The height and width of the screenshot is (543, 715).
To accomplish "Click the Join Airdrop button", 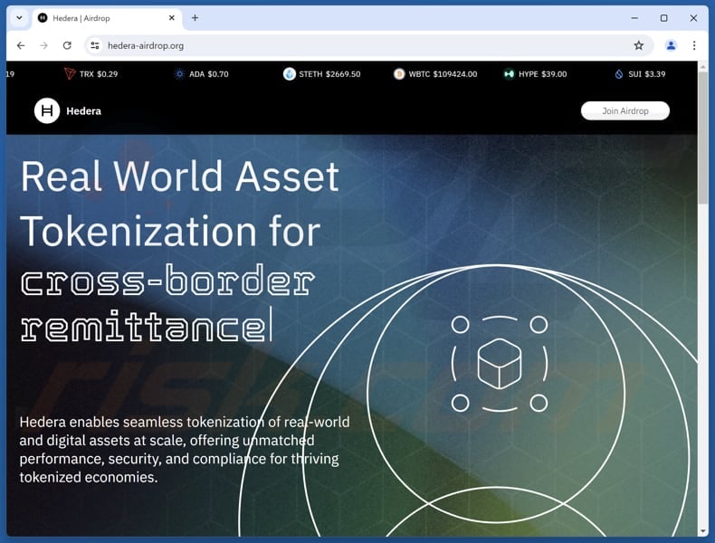I will coord(624,110).
